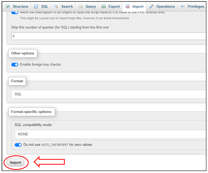Viewport: 208px width, 173px height.
Task: Toggle allow interruption of import switch
Action: (15, 13)
